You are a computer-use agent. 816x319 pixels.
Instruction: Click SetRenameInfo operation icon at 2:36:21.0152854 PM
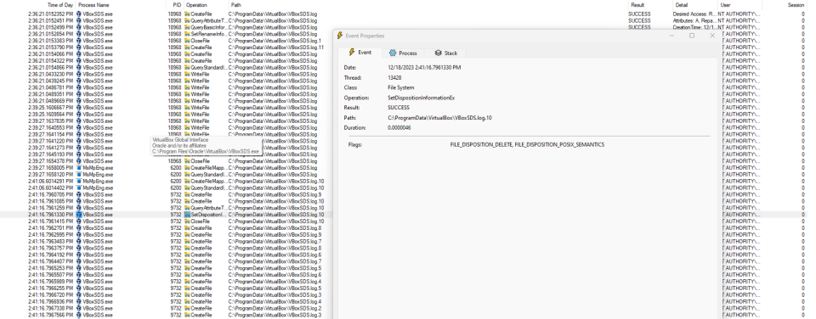pyautogui.click(x=187, y=34)
